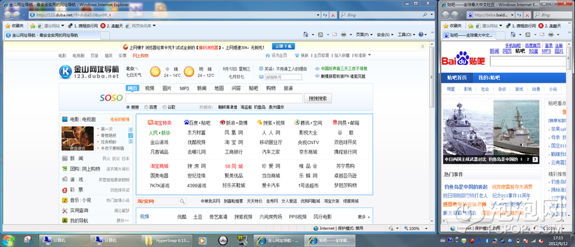Click the 邮箱帐号 input field

(x=283, y=77)
